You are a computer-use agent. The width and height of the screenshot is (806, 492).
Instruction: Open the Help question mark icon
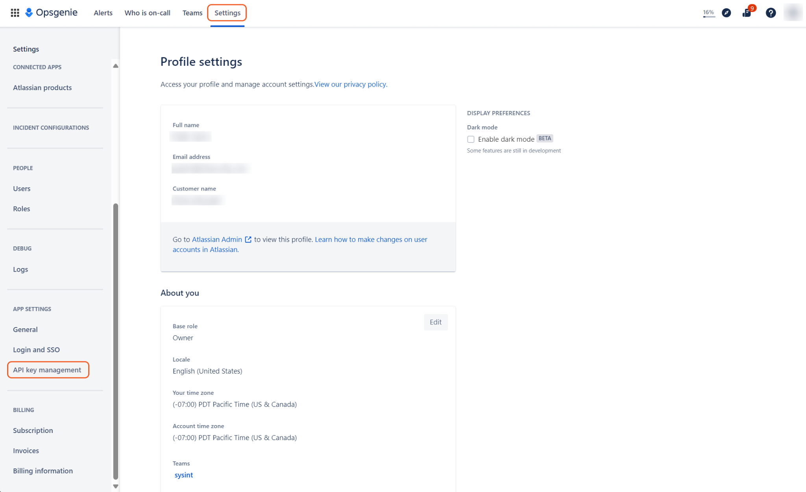(771, 13)
